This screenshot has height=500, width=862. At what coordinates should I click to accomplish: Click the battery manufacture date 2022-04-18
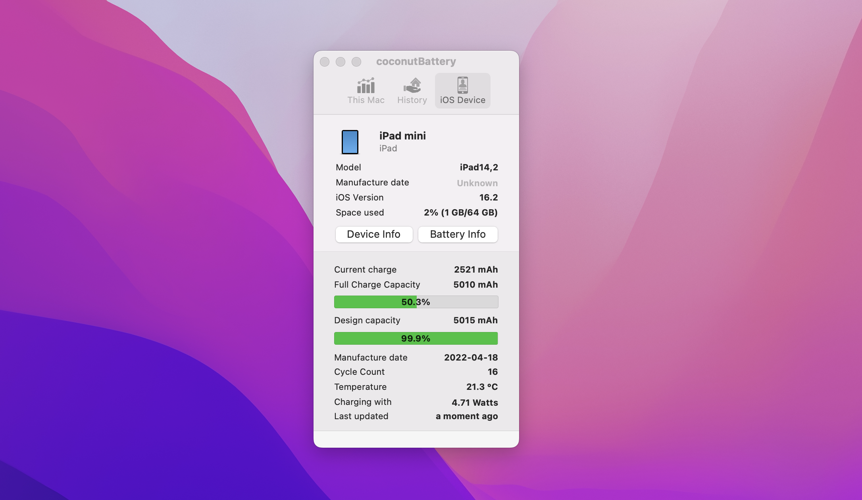click(471, 357)
